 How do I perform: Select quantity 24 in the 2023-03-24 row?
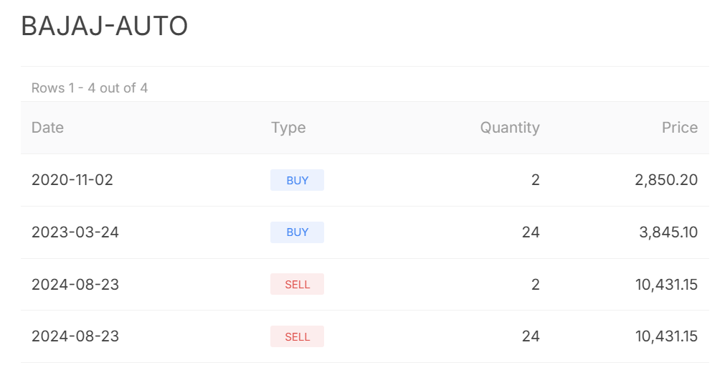click(531, 232)
